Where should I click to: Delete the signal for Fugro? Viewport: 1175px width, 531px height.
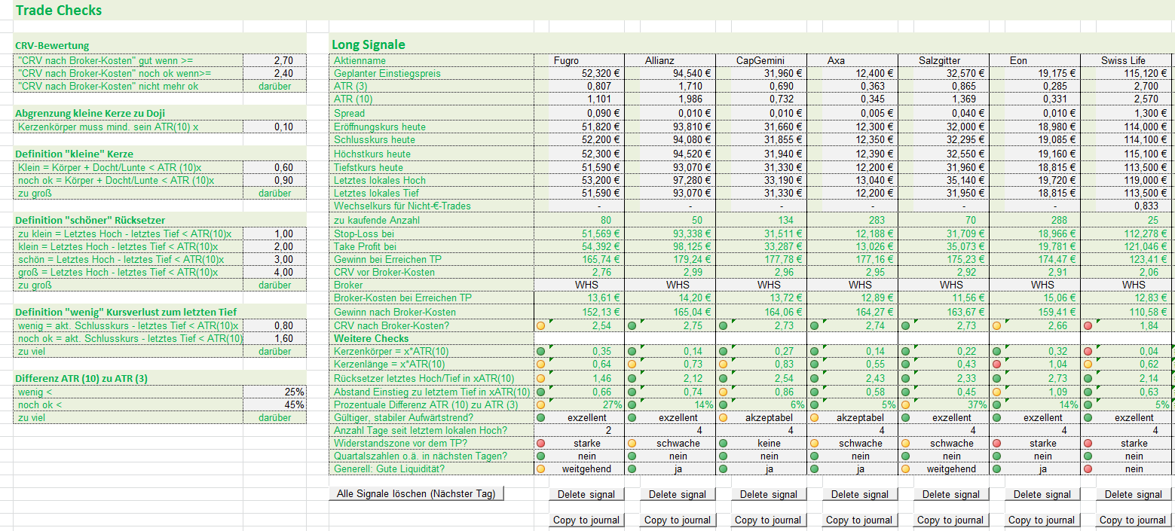pyautogui.click(x=586, y=494)
